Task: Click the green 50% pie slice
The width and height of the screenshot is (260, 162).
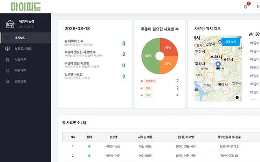Action: 147,56
